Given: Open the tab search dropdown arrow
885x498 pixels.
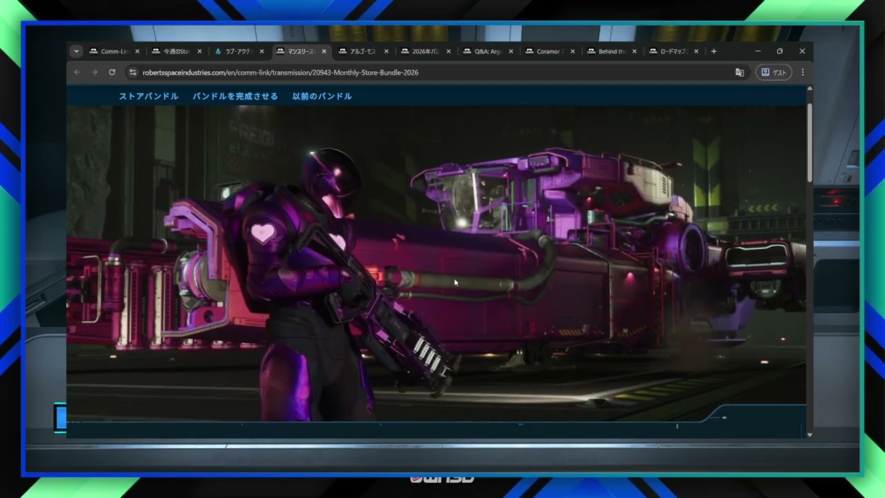Looking at the screenshot, I should click(77, 51).
